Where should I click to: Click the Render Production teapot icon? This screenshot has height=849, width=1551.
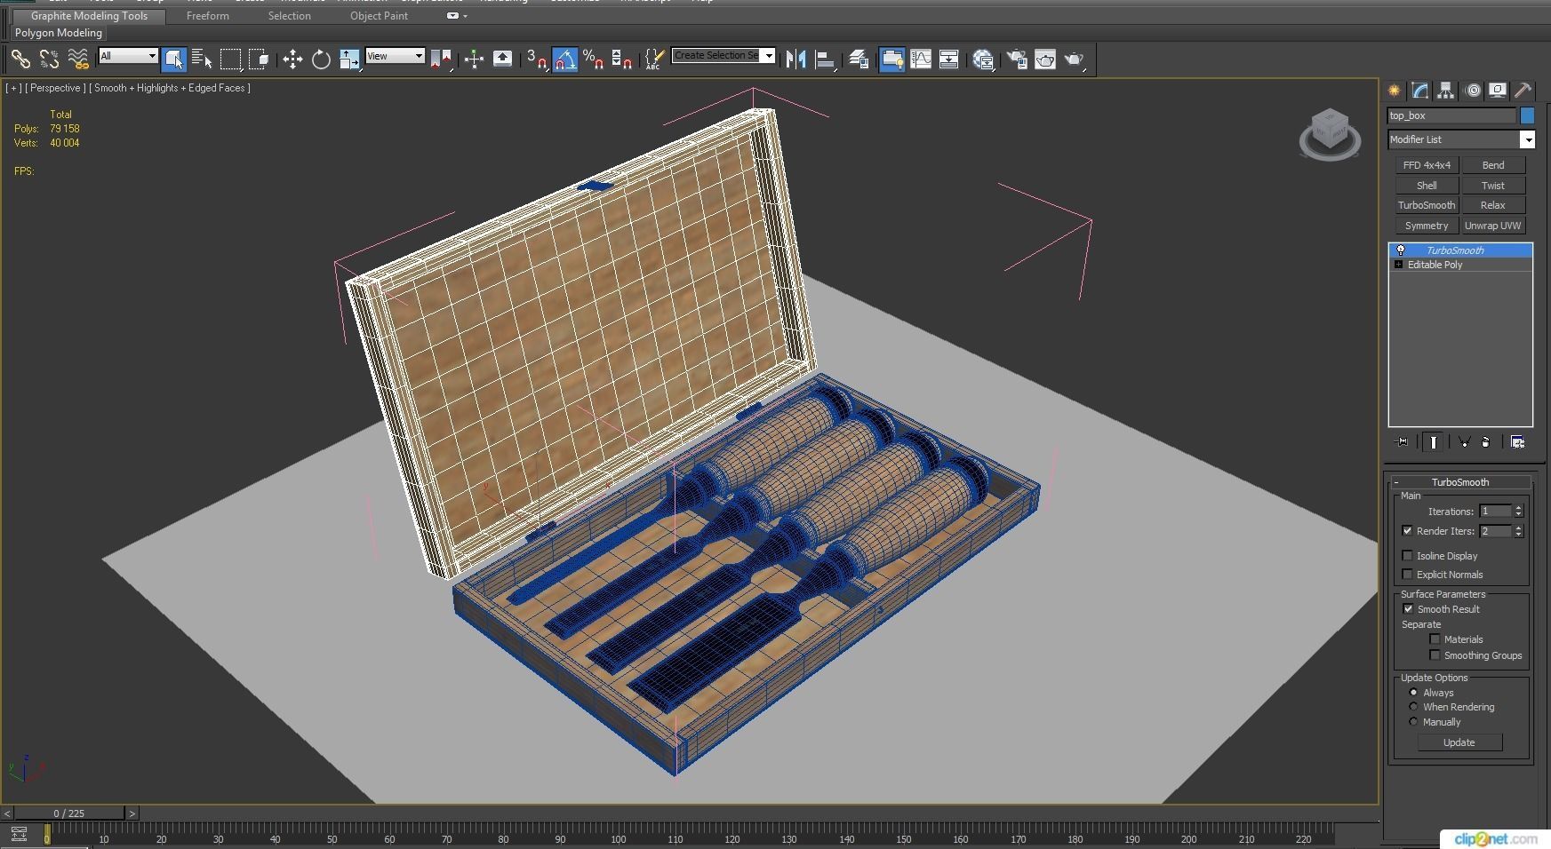click(1074, 60)
